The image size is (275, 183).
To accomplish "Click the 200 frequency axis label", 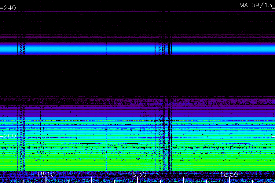I will (x=10, y=136).
